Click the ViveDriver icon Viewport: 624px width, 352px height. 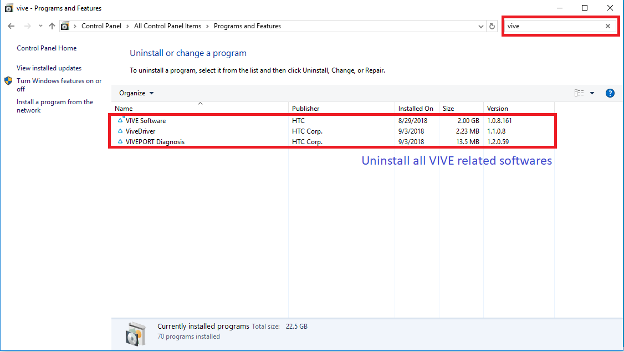(120, 131)
